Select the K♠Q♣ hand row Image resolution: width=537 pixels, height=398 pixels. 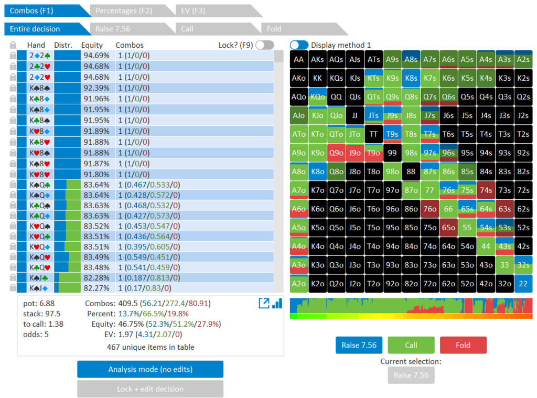(x=146, y=185)
